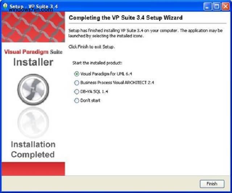
Task: Click the 'Start the installed product:' label
Action: (97, 63)
